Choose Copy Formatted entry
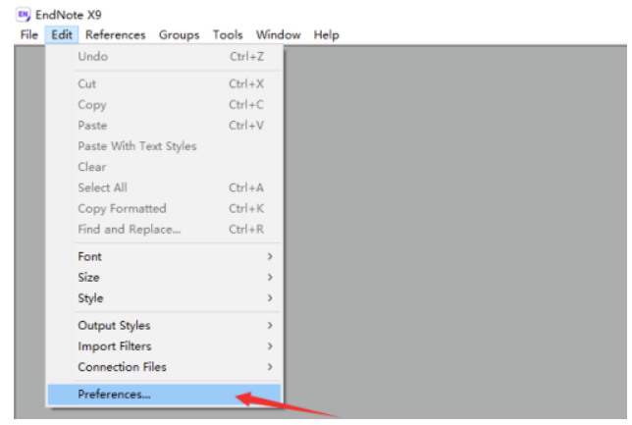Screen dimensions: 632x425 click(x=165, y=208)
